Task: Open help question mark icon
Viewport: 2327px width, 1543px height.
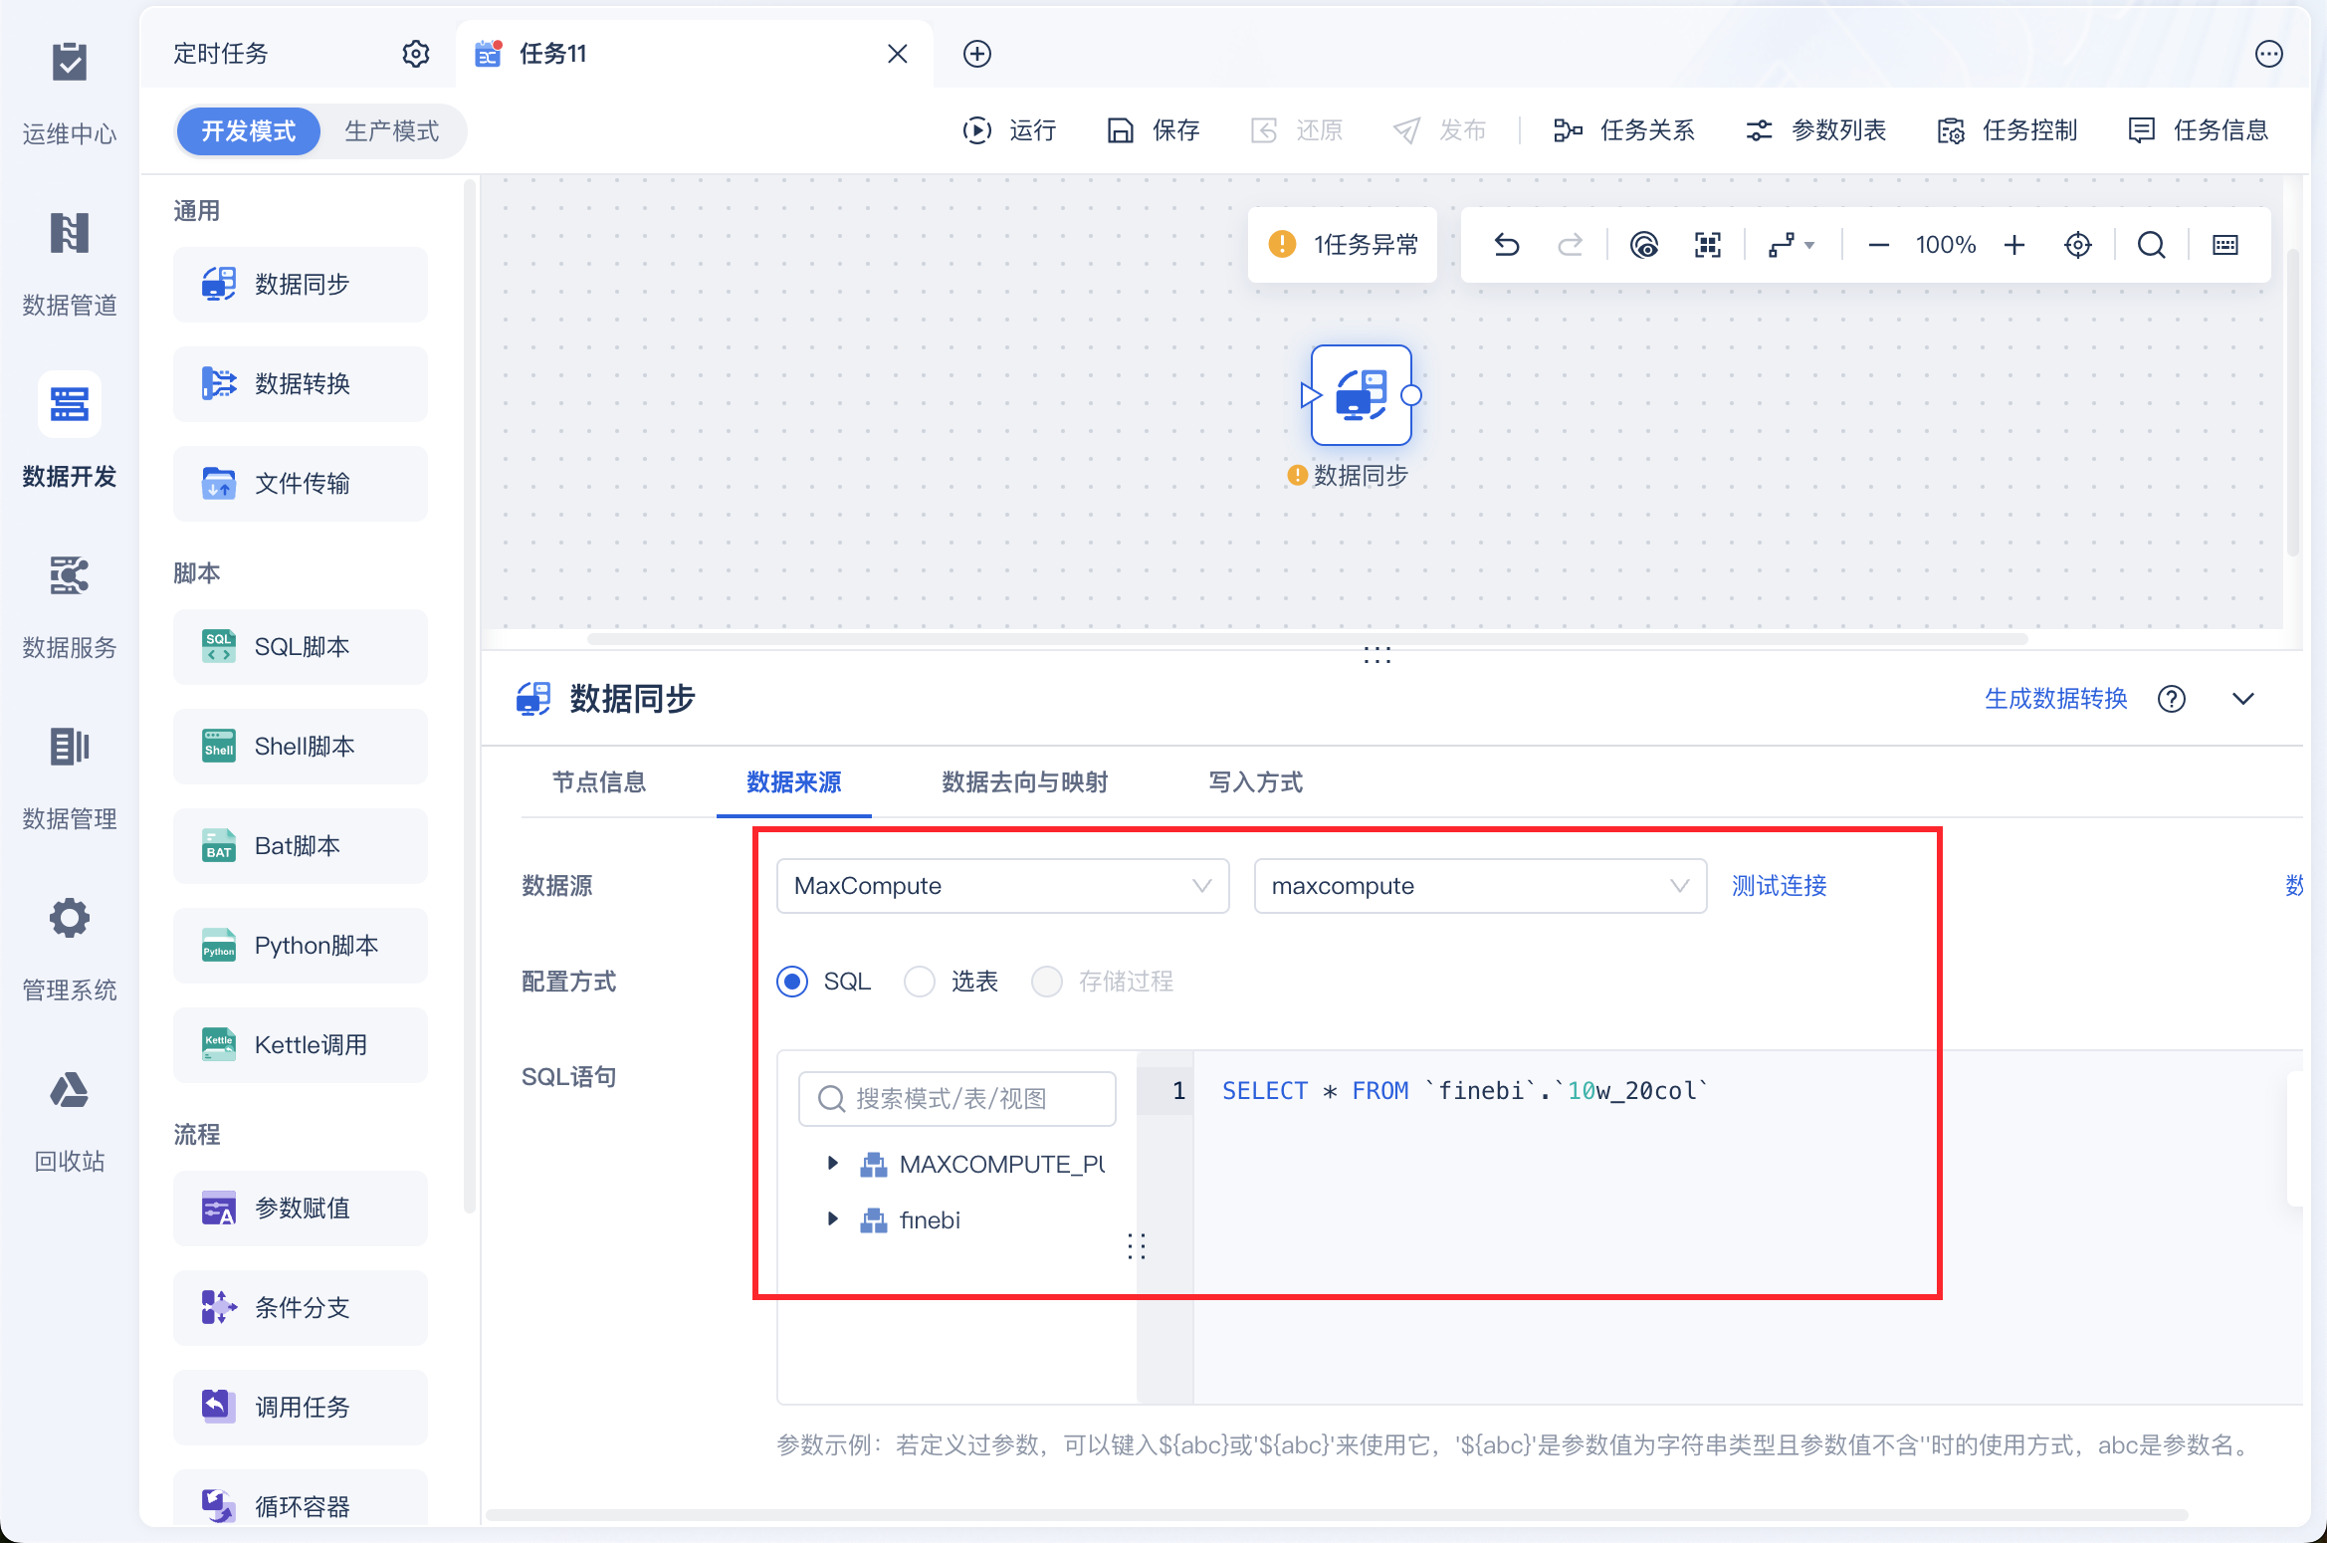Action: coord(2171,699)
